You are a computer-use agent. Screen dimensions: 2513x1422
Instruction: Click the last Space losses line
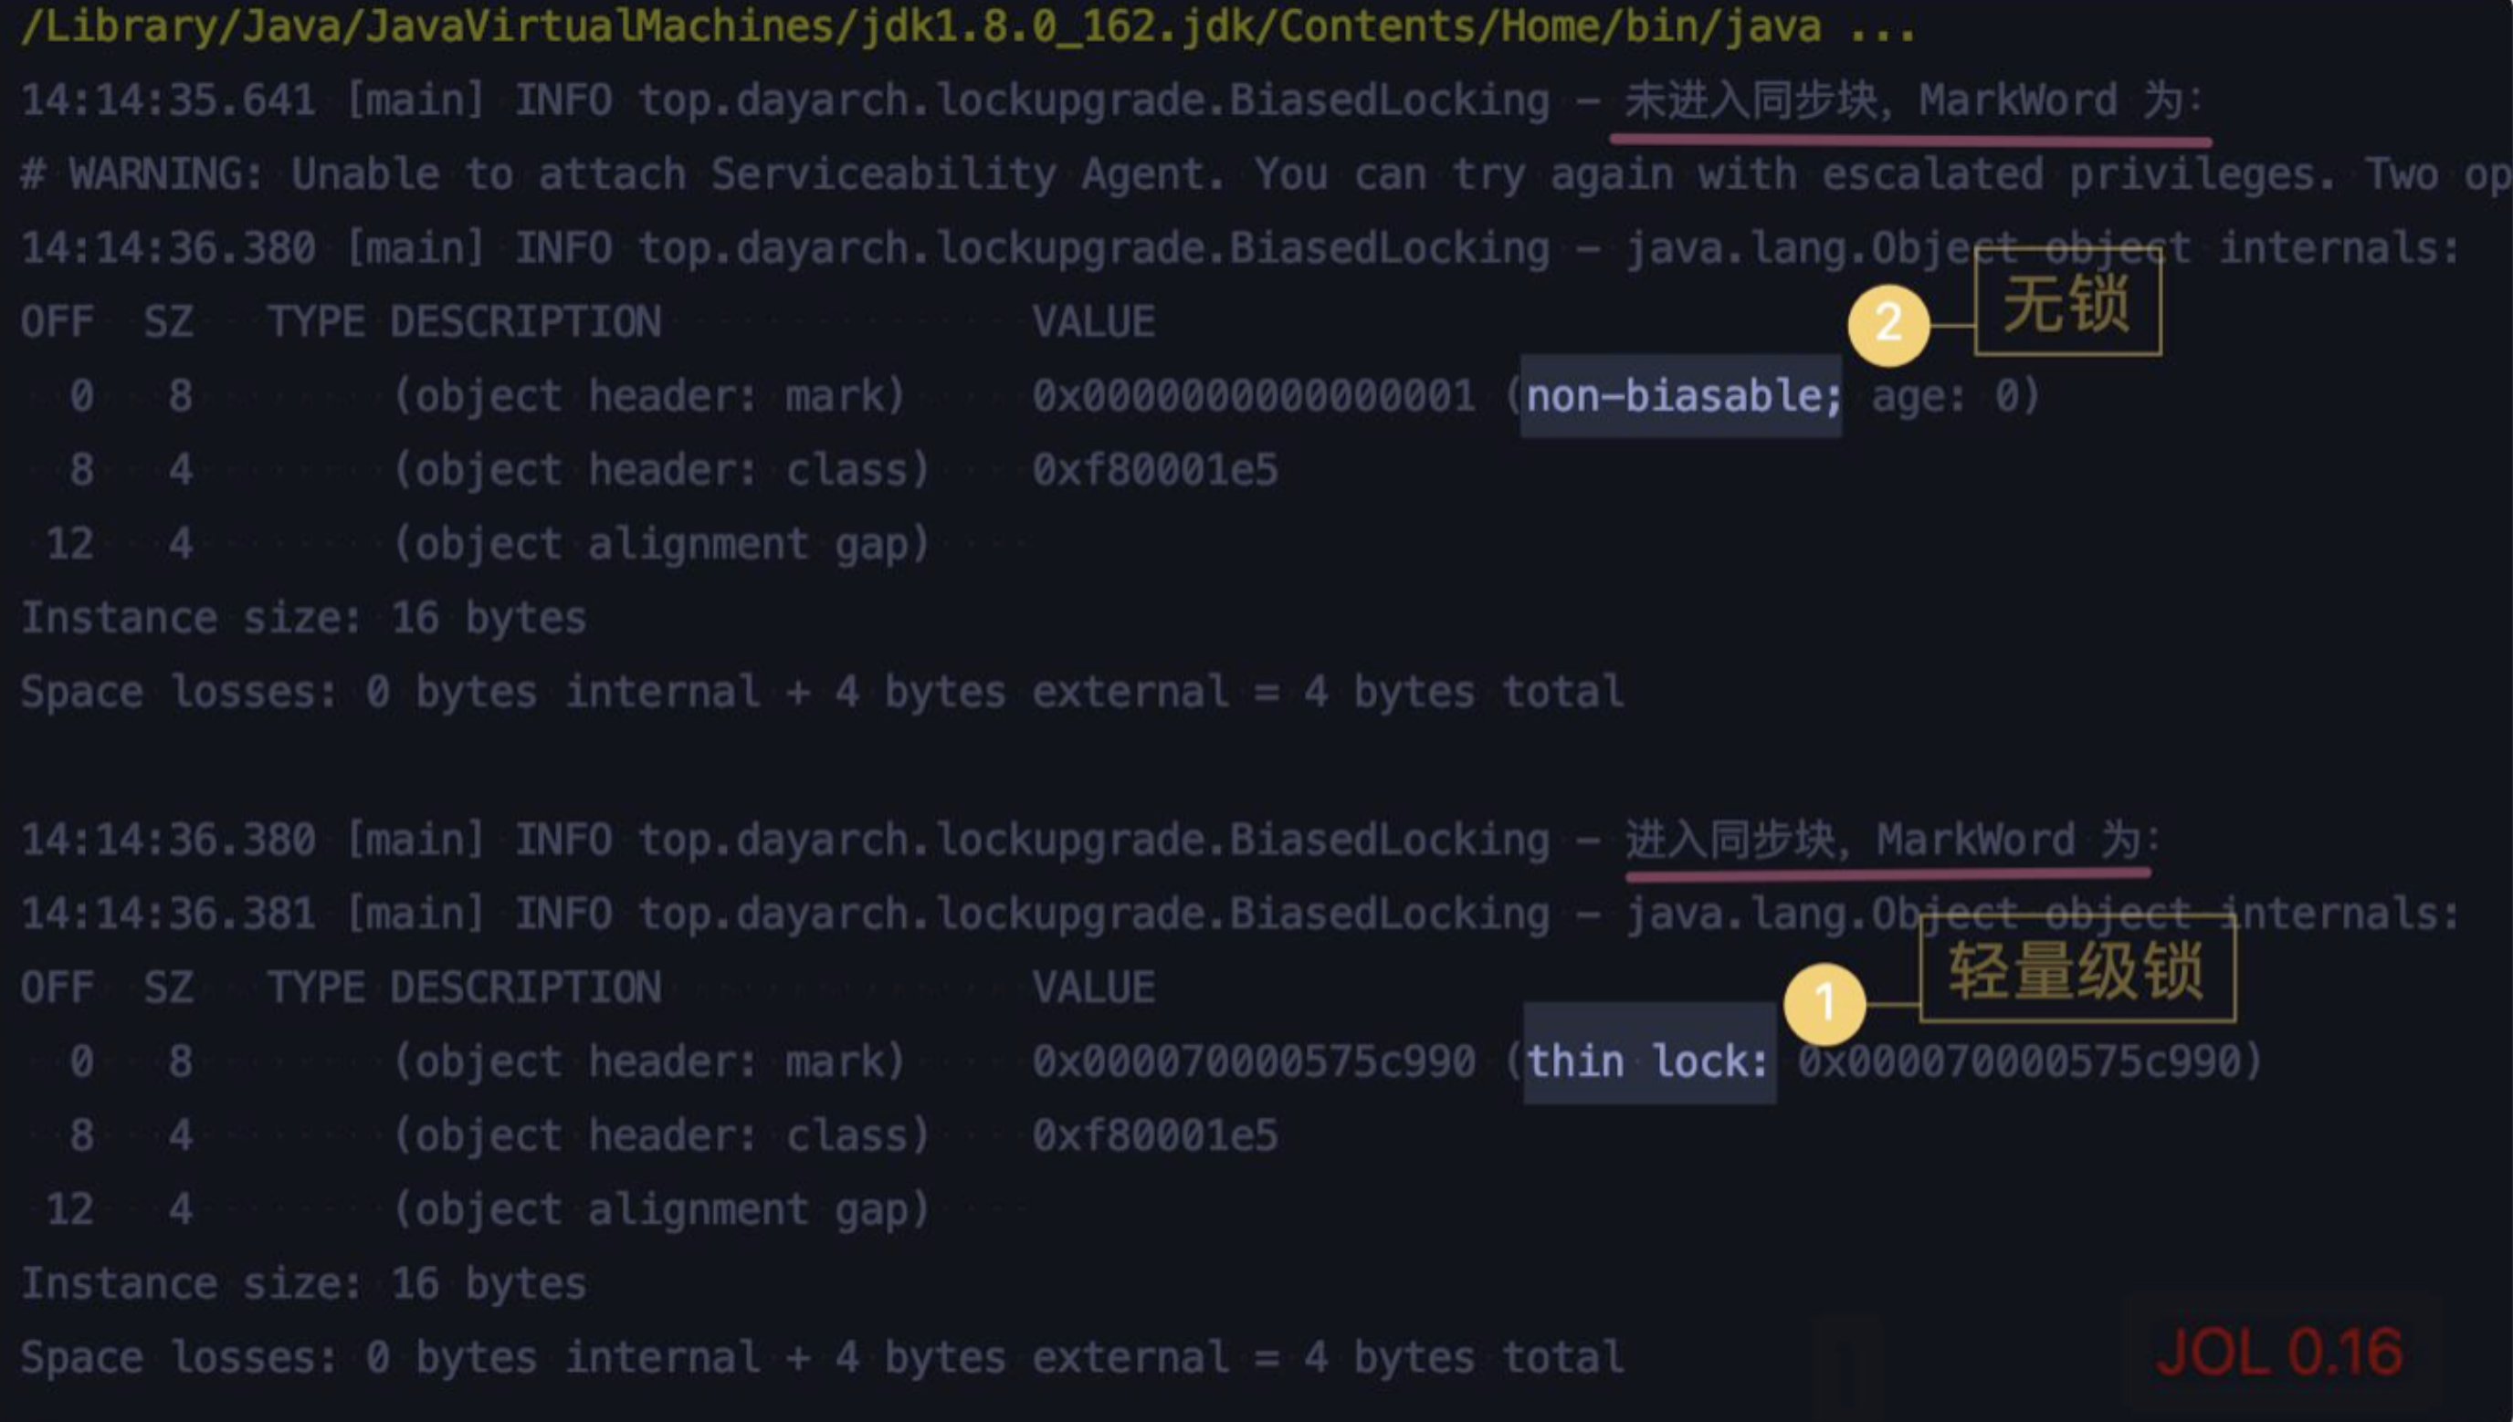[x=821, y=1357]
